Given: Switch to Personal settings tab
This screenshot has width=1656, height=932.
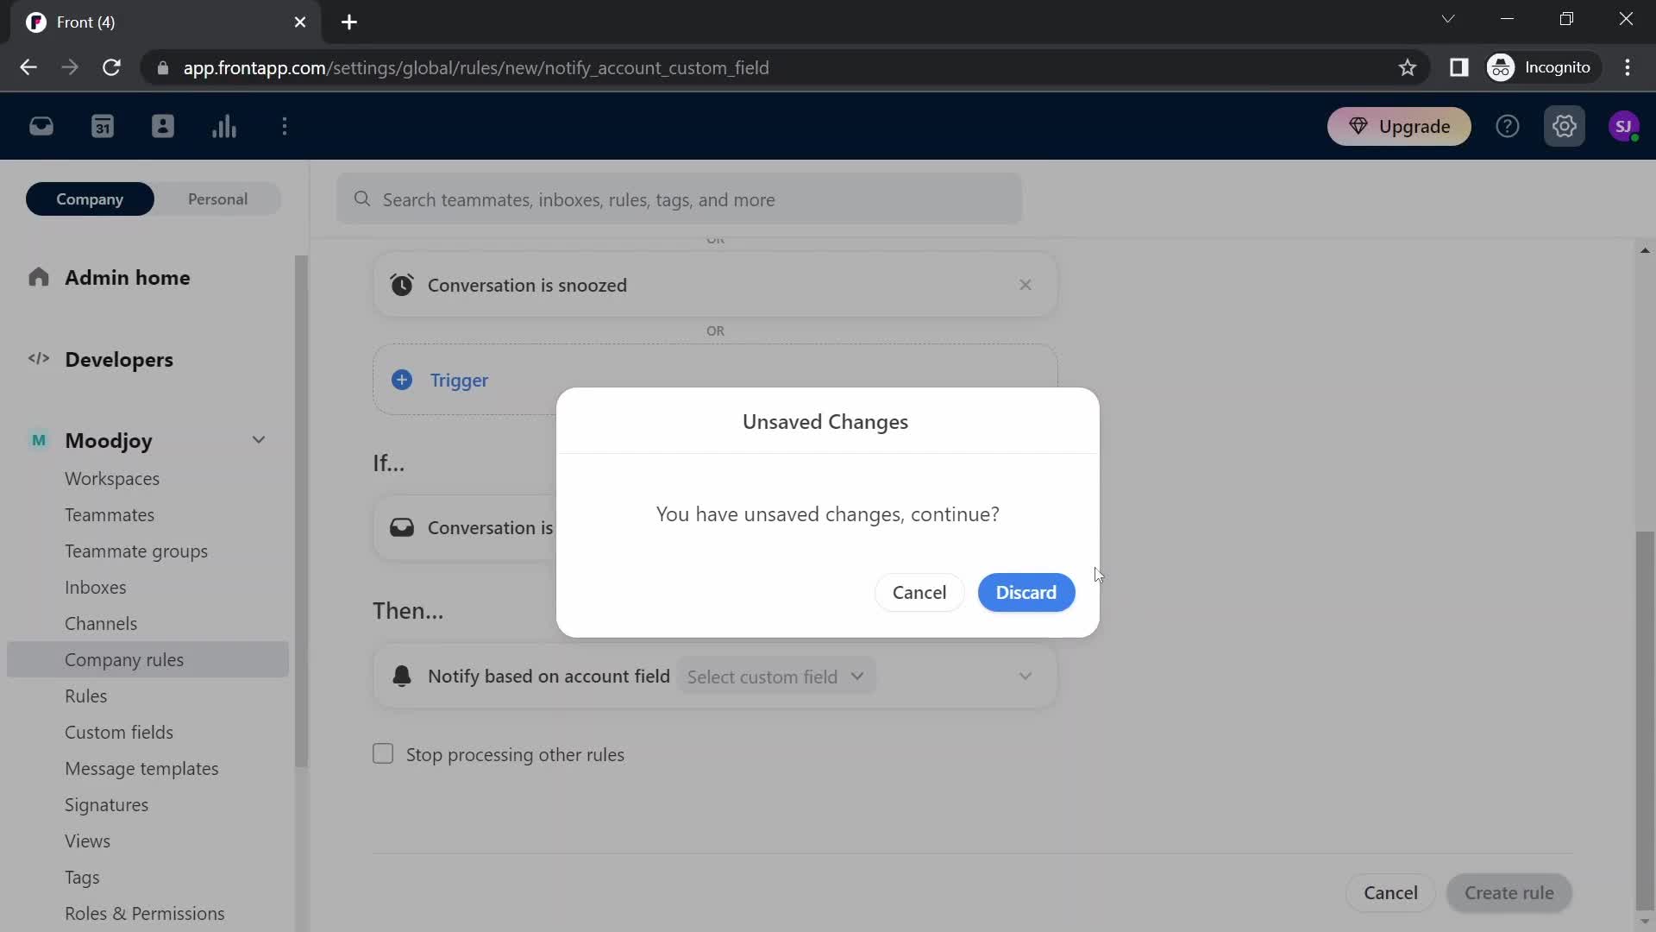Looking at the screenshot, I should (x=218, y=199).
